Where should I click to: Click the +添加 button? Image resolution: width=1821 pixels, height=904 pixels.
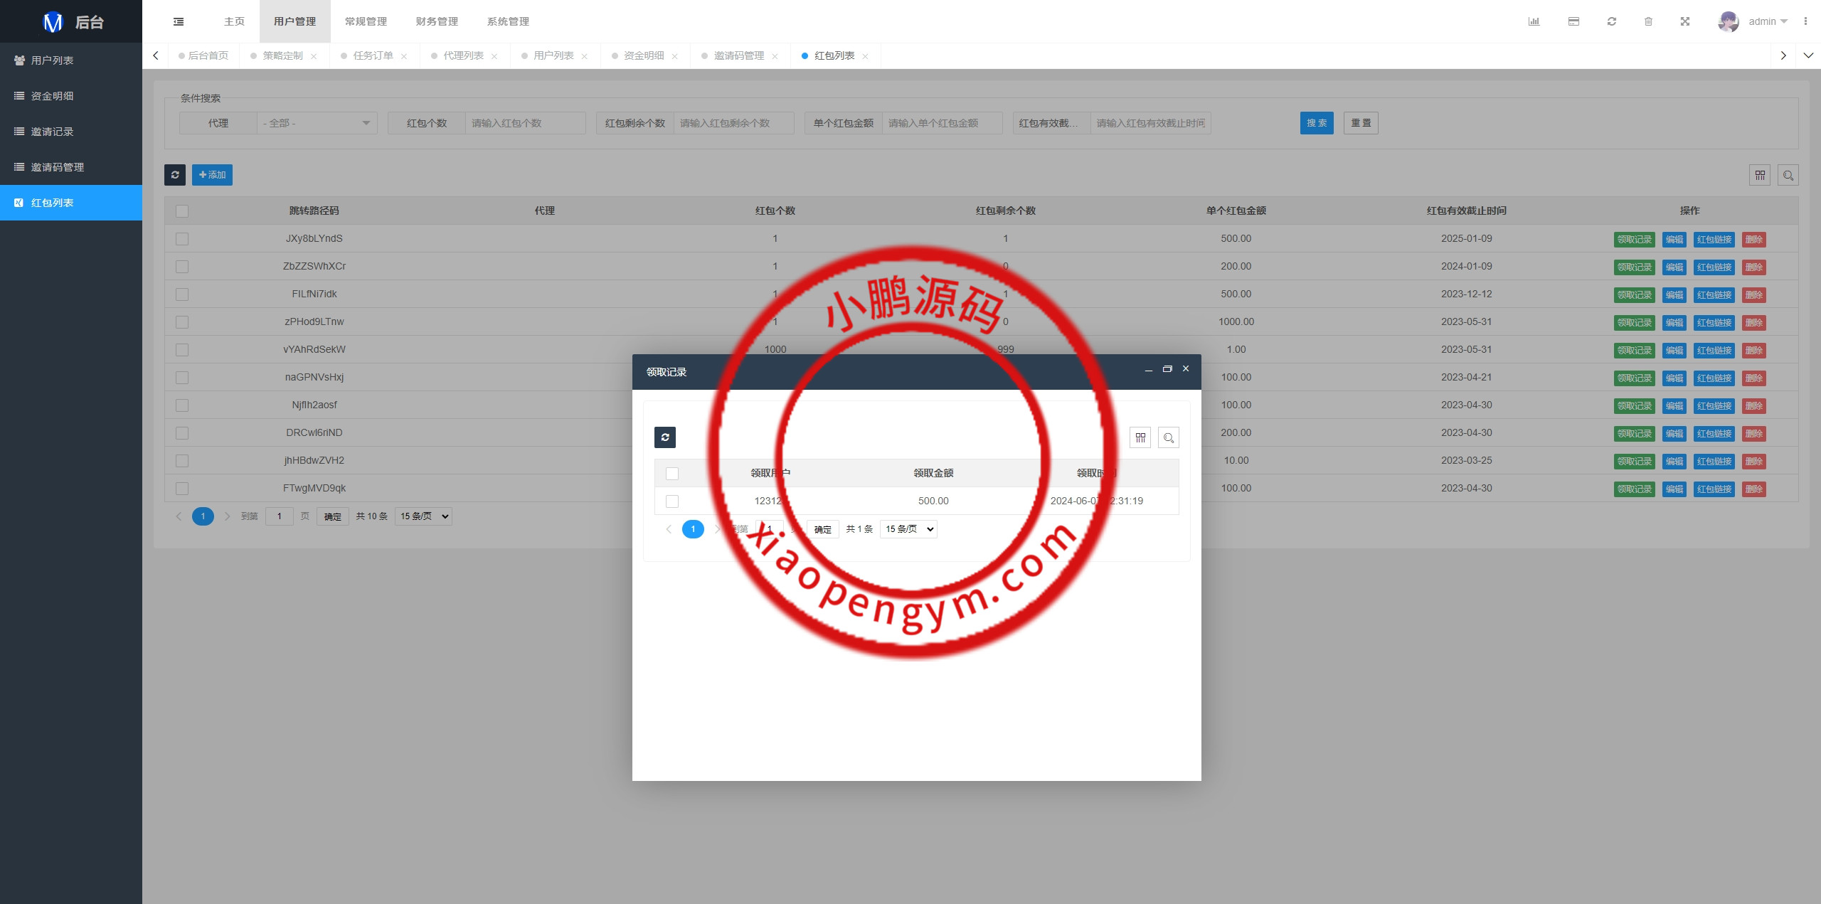(212, 175)
